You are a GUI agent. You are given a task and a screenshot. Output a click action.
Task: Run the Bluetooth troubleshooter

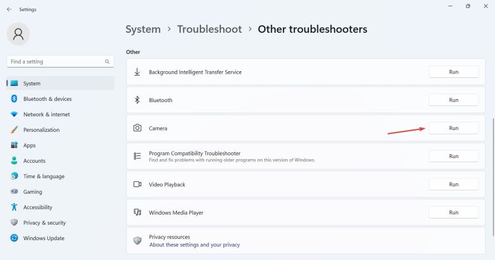coord(454,100)
